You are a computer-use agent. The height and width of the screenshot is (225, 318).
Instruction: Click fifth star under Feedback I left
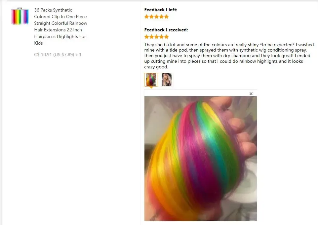tap(167, 17)
